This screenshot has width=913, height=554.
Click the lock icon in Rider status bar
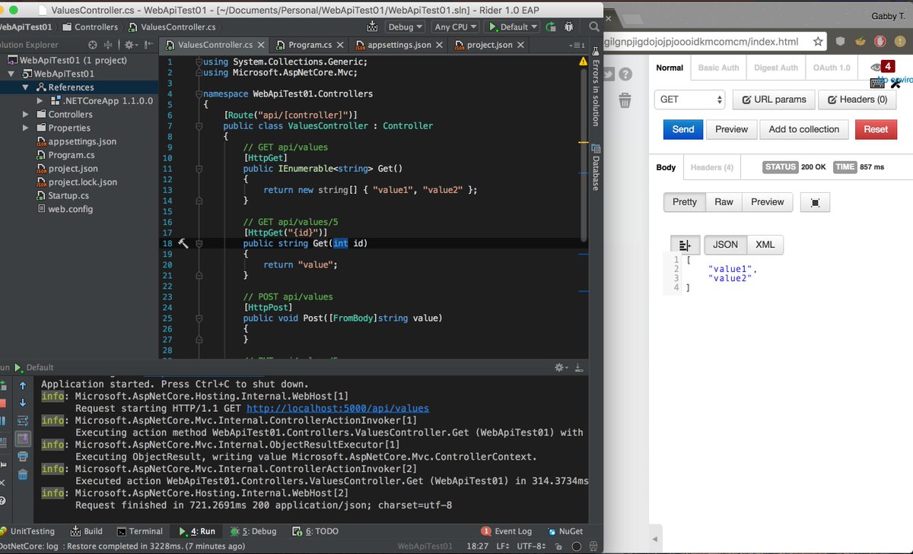tap(559, 546)
